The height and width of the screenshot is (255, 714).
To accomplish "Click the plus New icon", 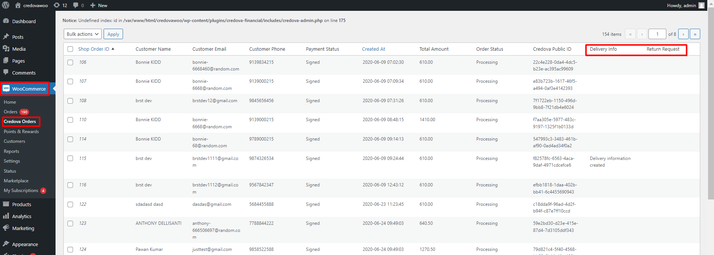I will click(x=93, y=5).
